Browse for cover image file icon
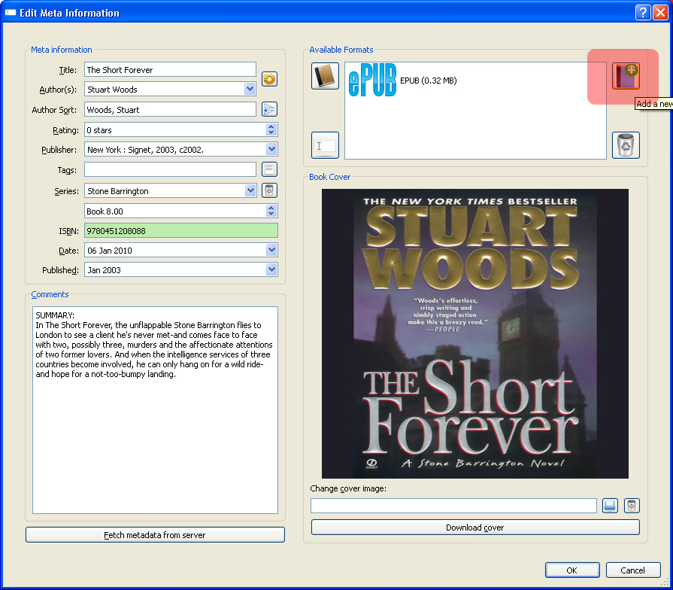 click(x=610, y=506)
